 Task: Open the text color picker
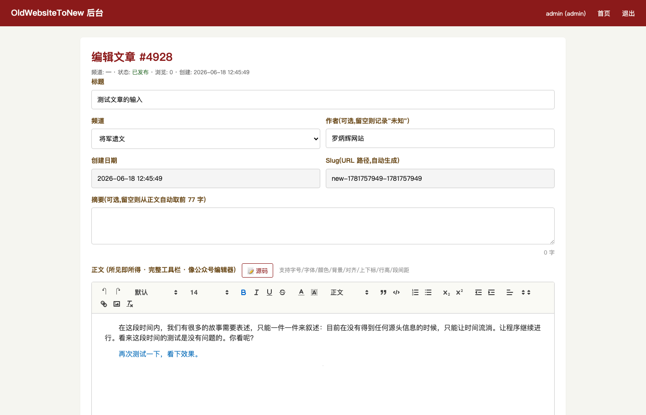(301, 292)
